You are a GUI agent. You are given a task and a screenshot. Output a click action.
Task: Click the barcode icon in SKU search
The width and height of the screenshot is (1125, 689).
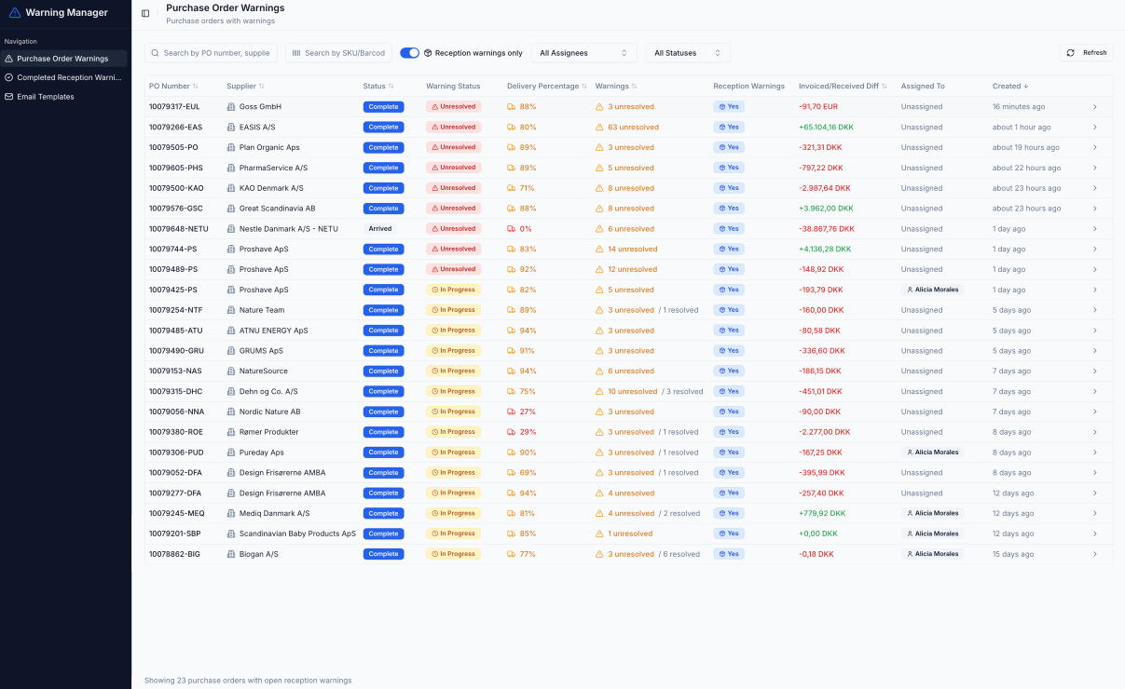pyautogui.click(x=296, y=53)
